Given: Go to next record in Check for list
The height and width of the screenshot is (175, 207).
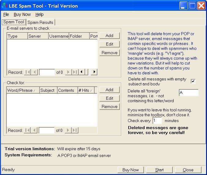Looking at the screenshot, I should coord(68,130).
